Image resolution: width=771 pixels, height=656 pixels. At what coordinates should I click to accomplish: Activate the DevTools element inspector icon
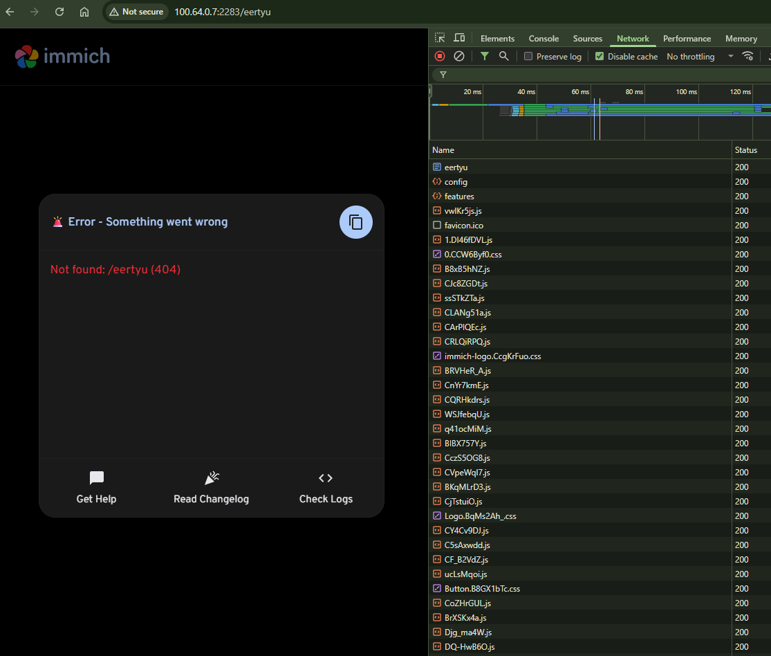click(440, 38)
